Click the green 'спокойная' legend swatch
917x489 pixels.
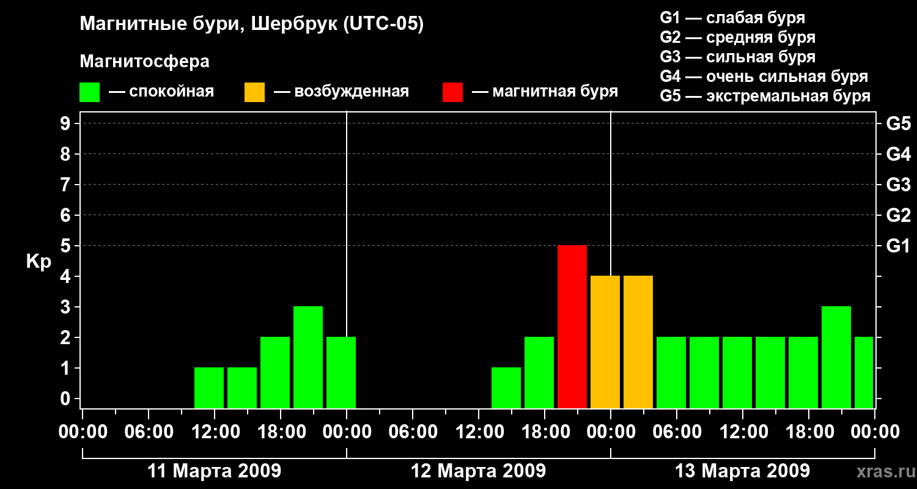tap(89, 92)
